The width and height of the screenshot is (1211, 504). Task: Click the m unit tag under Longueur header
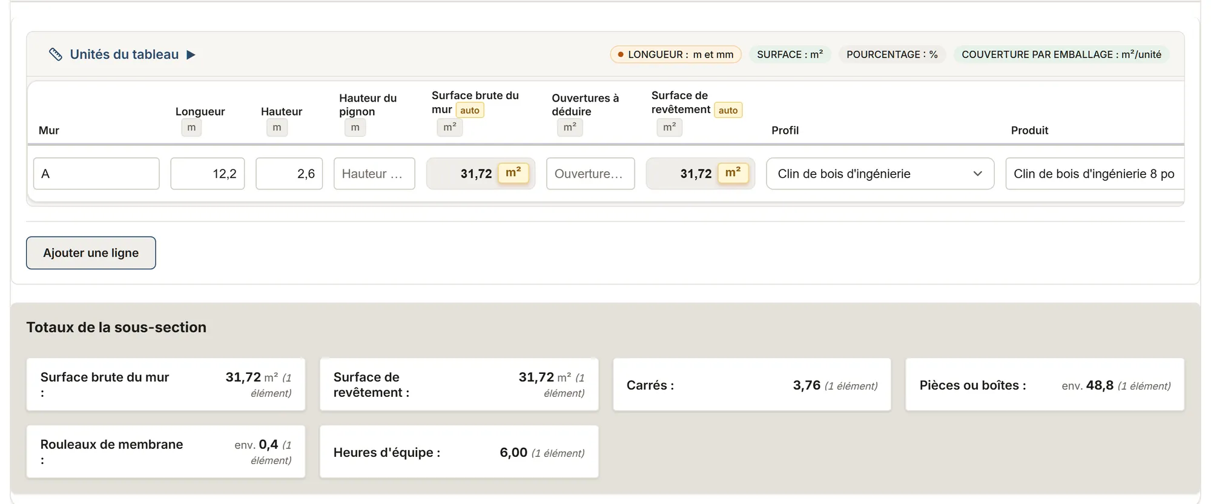click(191, 128)
